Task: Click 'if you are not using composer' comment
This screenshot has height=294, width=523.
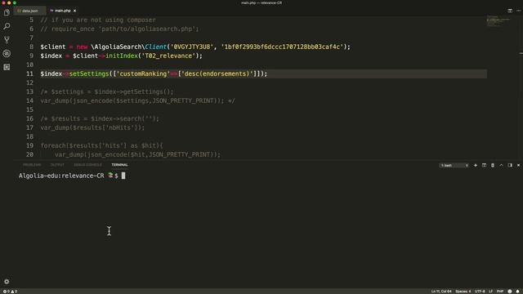Action: (x=104, y=20)
